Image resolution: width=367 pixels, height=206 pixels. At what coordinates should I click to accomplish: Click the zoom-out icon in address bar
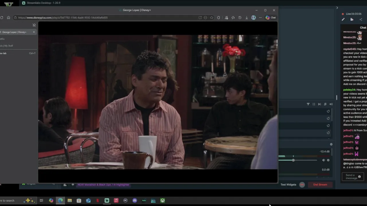pyautogui.click(x=205, y=17)
